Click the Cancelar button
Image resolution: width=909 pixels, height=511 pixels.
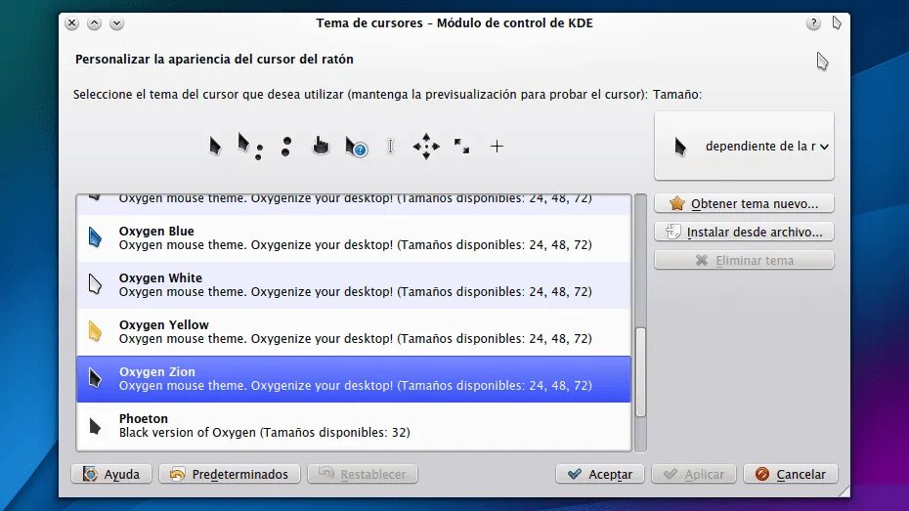pos(791,474)
